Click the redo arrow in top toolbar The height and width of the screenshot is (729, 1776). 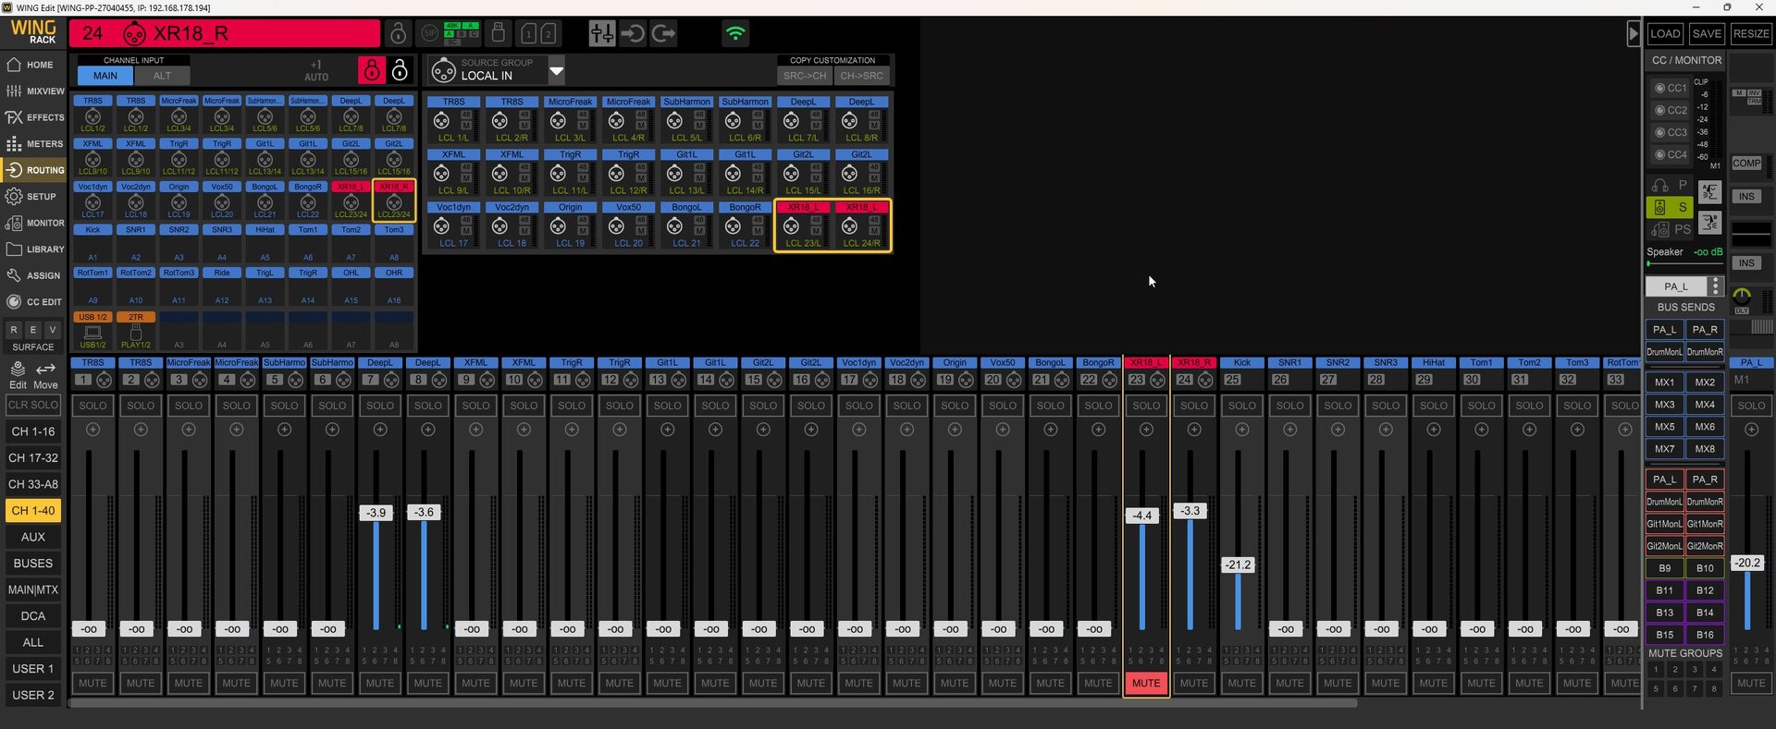[664, 34]
